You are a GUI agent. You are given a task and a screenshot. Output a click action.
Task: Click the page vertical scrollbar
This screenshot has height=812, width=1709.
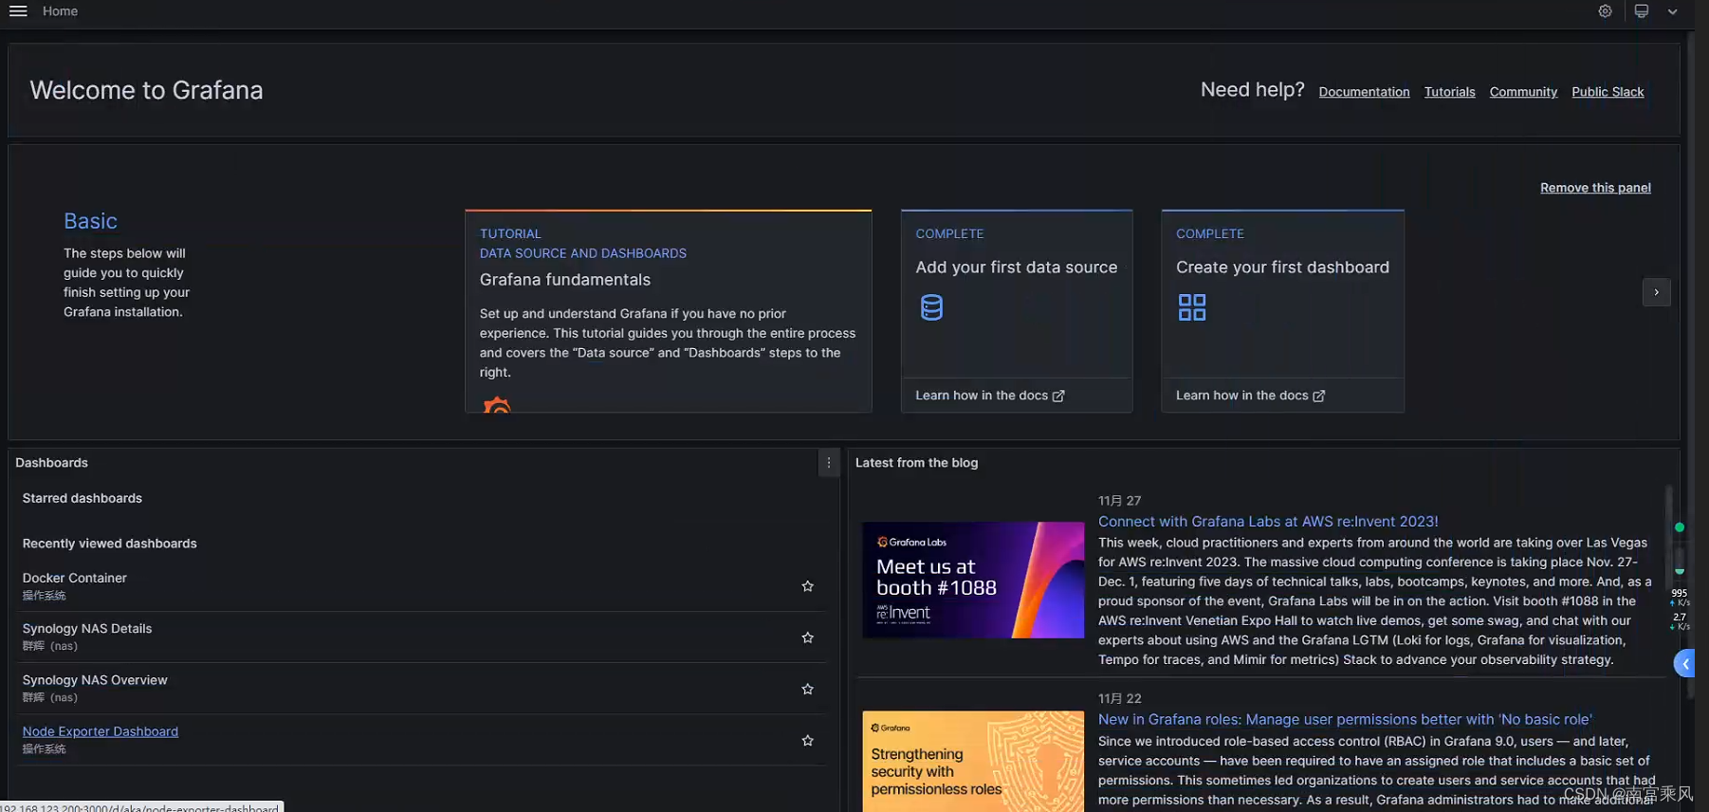point(1690,365)
